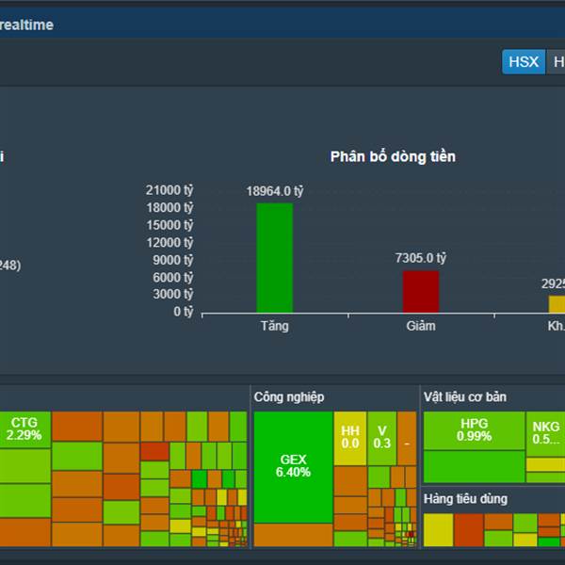565x565 pixels.
Task: Open the CTG 2.29% treemap tile
Action: (x=24, y=429)
